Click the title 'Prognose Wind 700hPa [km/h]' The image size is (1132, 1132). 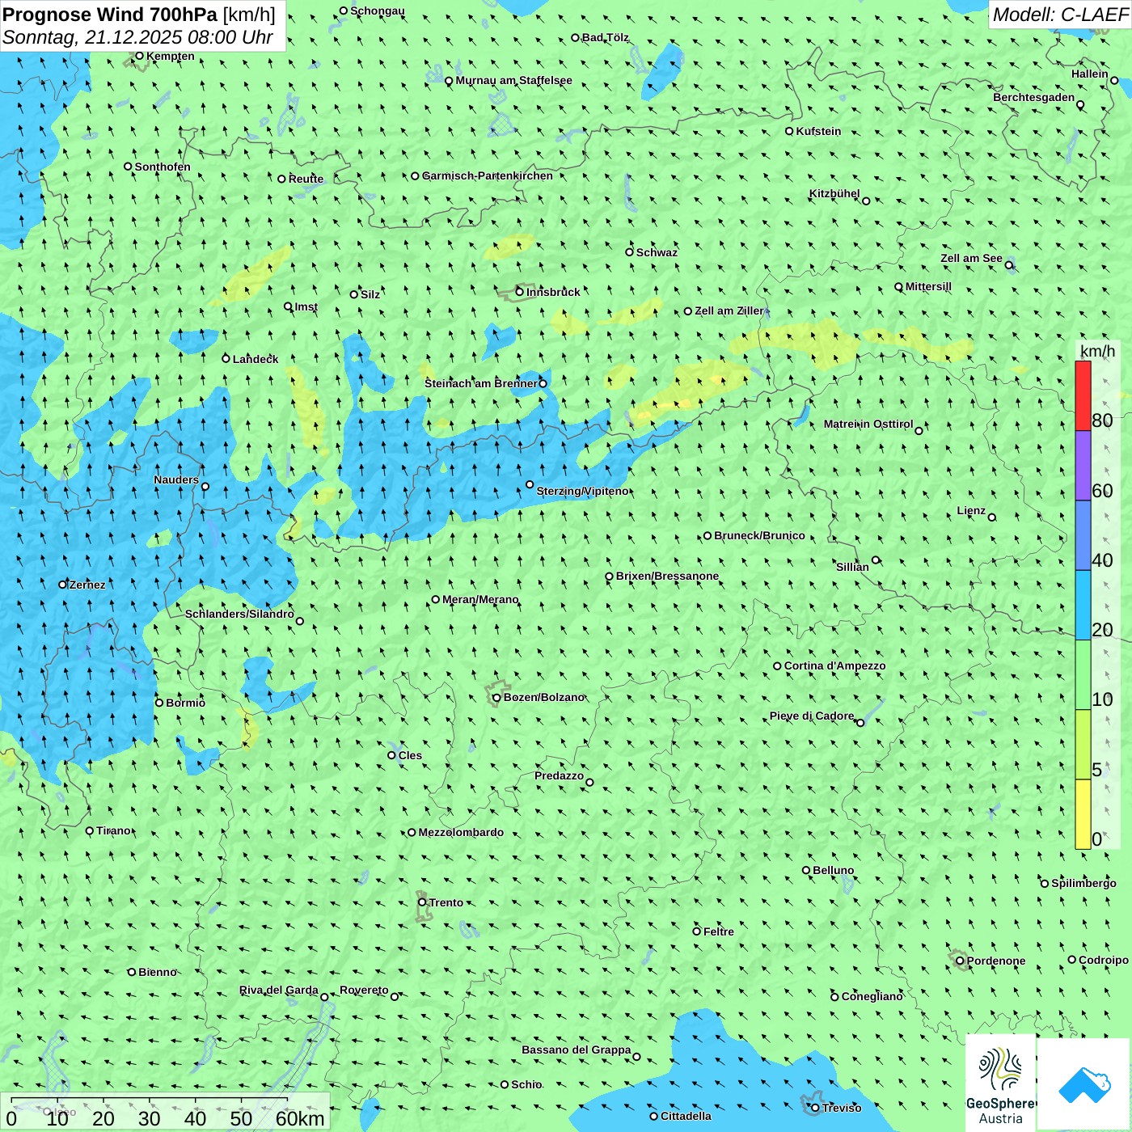click(x=139, y=15)
